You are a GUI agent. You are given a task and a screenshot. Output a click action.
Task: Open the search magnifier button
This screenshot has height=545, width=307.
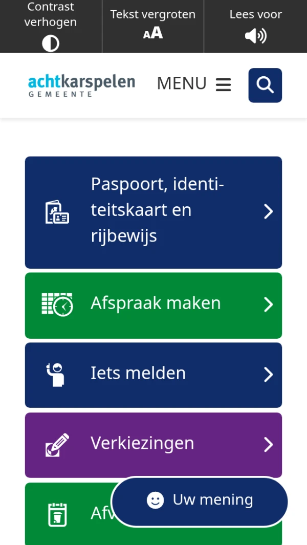pyautogui.click(x=265, y=85)
